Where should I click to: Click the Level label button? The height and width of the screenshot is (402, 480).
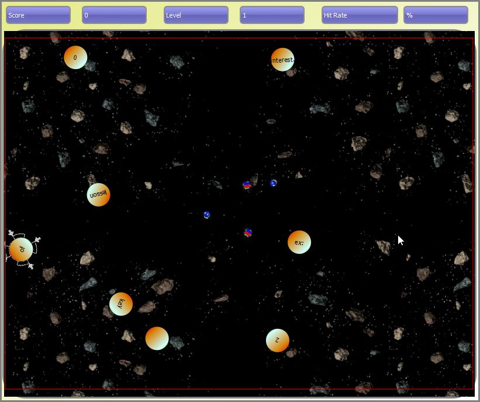pos(196,15)
